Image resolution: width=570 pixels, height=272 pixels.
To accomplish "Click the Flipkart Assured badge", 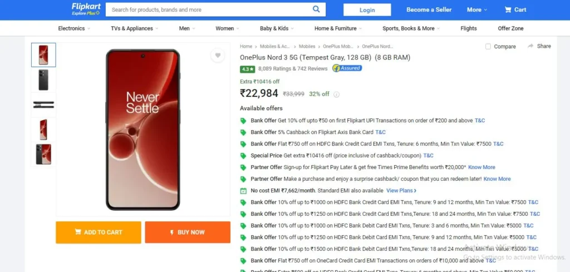I will (x=347, y=68).
